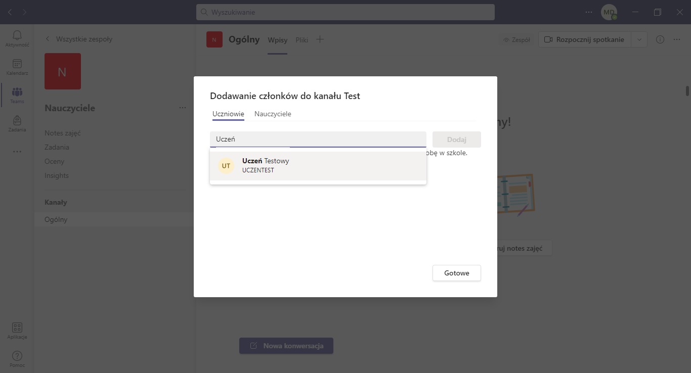The width and height of the screenshot is (691, 373).
Task: Open more options next to Nauczyciele
Action: (x=182, y=108)
